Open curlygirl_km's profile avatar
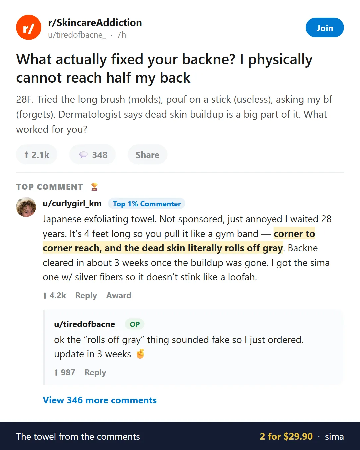 tap(26, 207)
